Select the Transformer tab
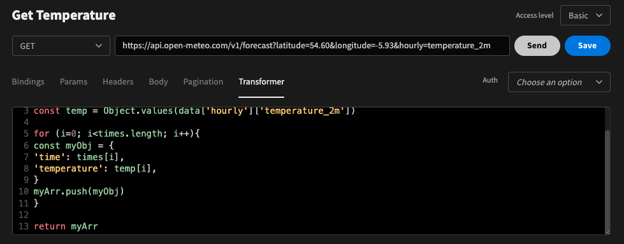624x244 pixels. (x=261, y=82)
